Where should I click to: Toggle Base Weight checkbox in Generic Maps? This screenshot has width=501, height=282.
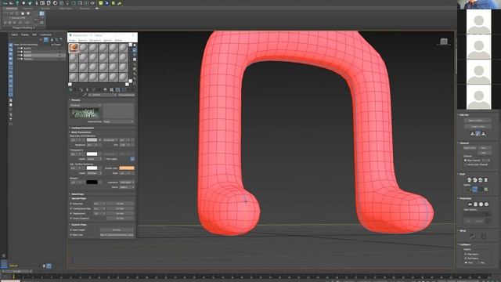coord(71,230)
